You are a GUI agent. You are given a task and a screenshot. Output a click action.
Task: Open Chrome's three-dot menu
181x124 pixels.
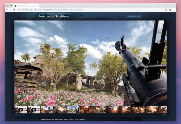click(x=174, y=10)
